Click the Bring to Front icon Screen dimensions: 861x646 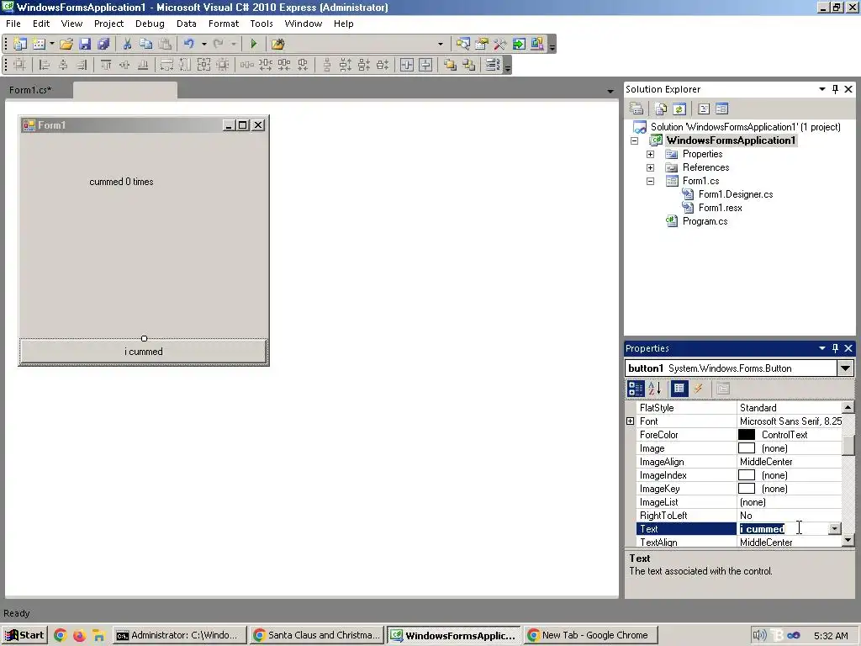pos(451,65)
